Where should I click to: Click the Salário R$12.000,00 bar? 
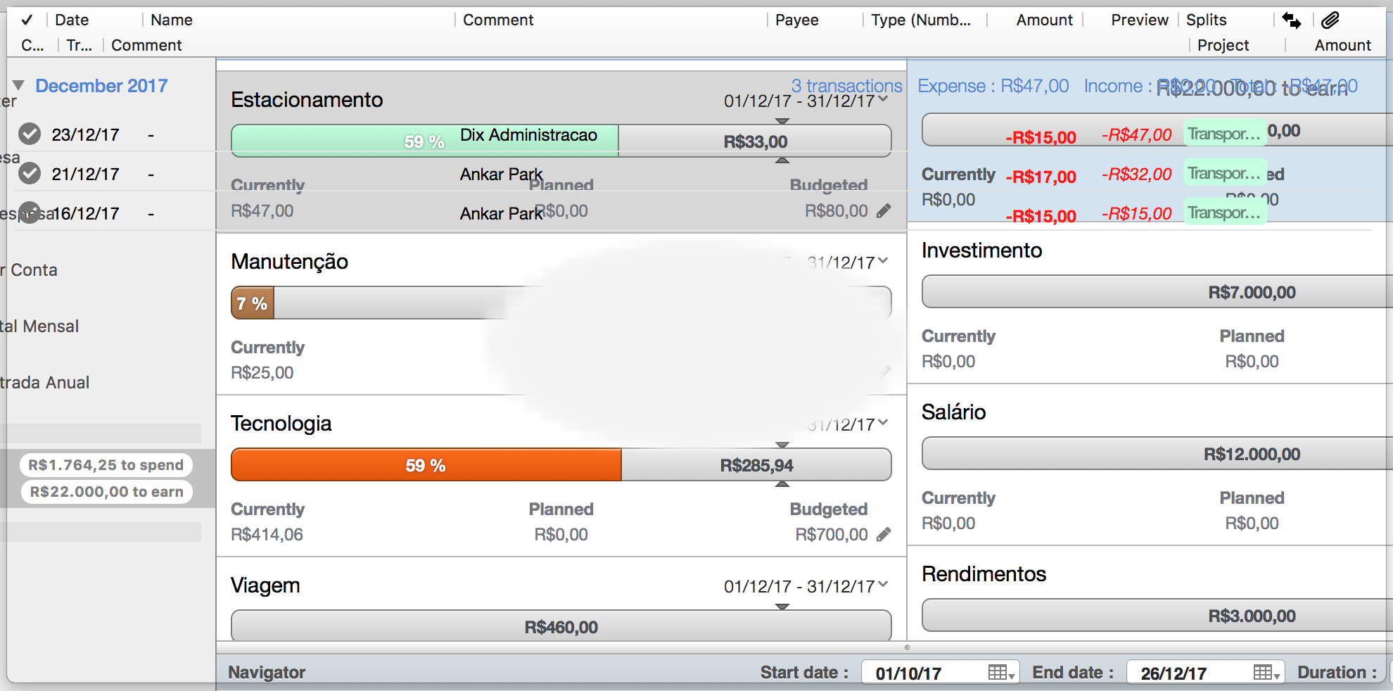1157,454
